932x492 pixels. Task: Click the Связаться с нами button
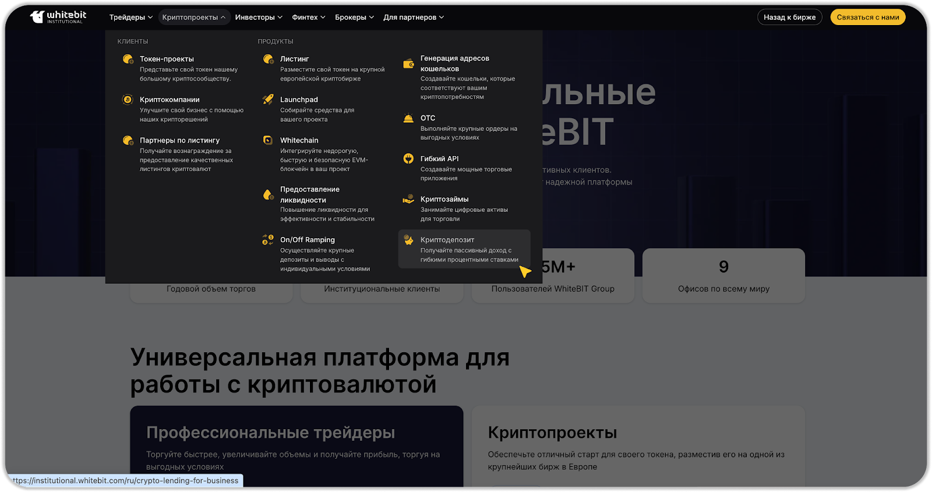(867, 17)
